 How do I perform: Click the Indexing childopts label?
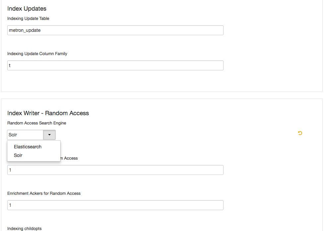coord(25,229)
